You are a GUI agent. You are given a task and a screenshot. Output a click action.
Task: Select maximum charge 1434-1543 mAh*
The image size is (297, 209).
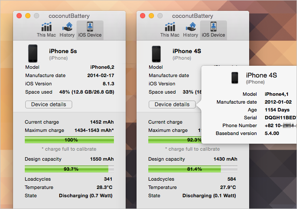tap(94, 130)
